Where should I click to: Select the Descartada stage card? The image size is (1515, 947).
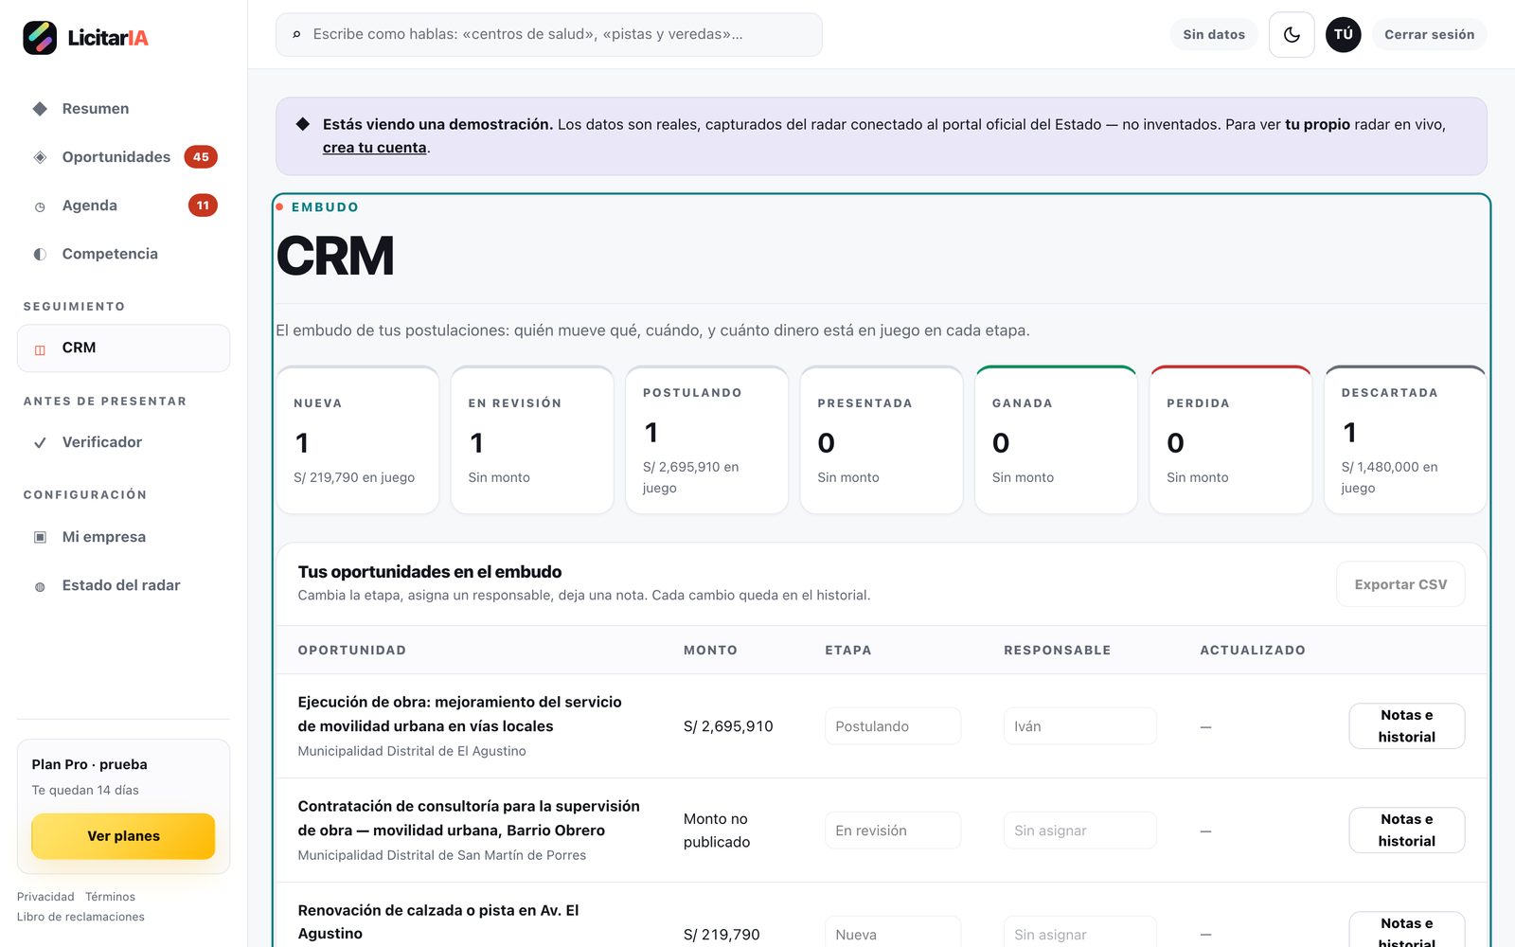pos(1405,440)
